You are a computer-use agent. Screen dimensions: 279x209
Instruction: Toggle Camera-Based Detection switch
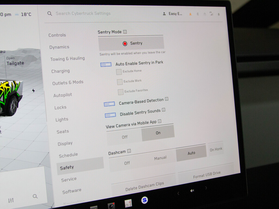(x=109, y=104)
